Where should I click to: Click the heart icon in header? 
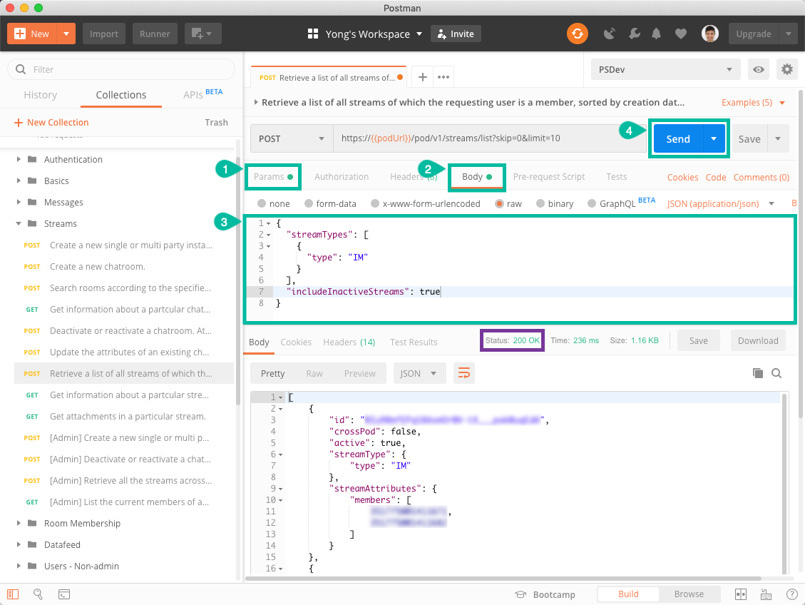pyautogui.click(x=681, y=34)
